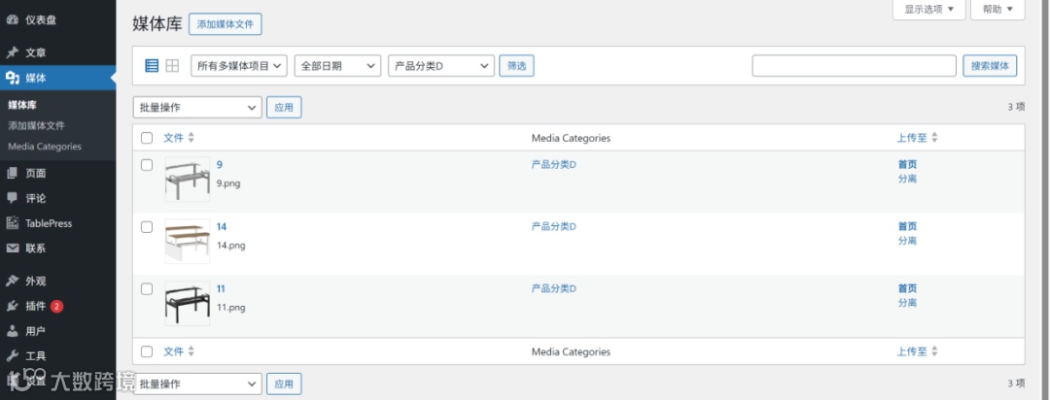
Task: Check the box for 11.png
Action: (147, 289)
